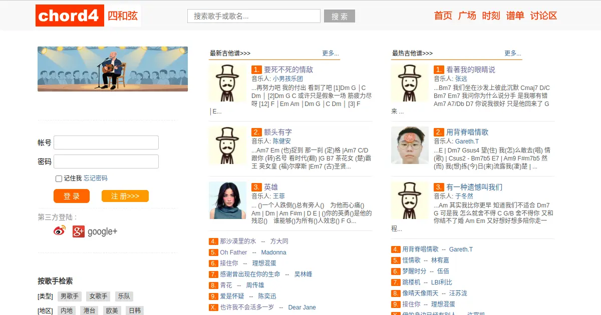This screenshot has width=601, height=315.
Task: Open artist 林宥嘉
Action: [x=440, y=260]
